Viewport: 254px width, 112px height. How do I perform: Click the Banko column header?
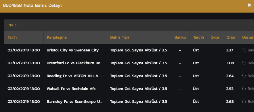pos(180,37)
